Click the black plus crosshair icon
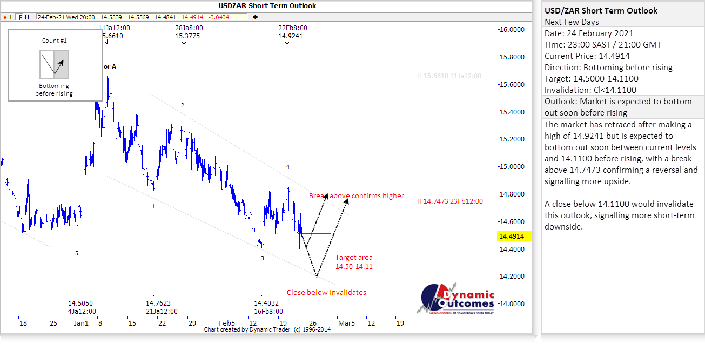This screenshot has width=705, height=344. (256, 17)
